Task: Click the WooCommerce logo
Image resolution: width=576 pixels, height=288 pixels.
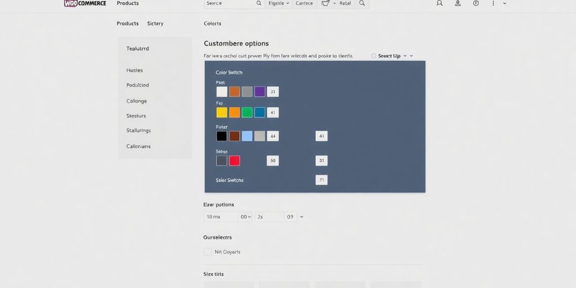Action: pos(85,3)
